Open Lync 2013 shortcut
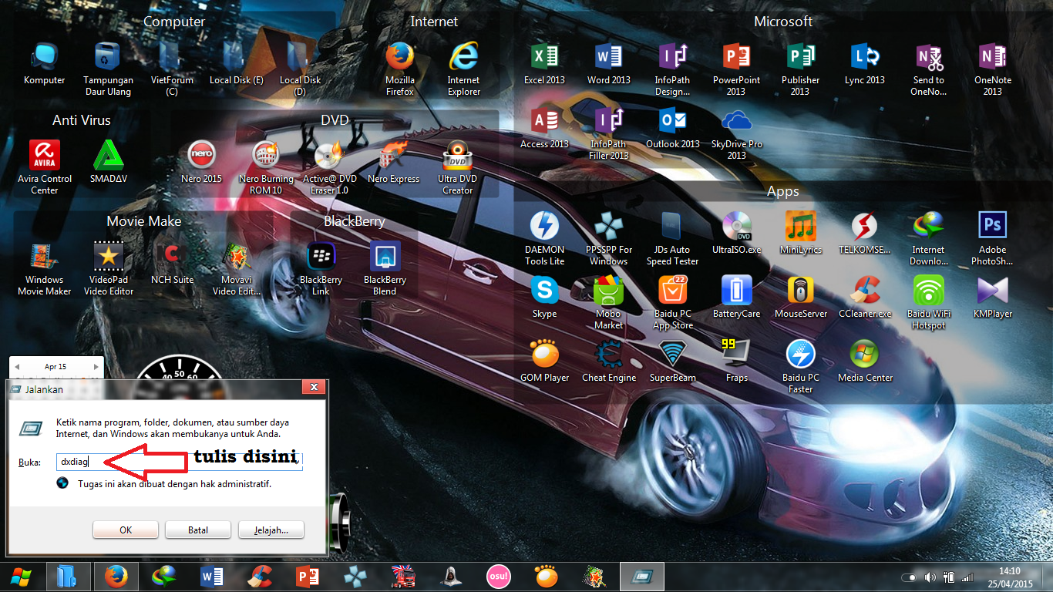 click(865, 64)
